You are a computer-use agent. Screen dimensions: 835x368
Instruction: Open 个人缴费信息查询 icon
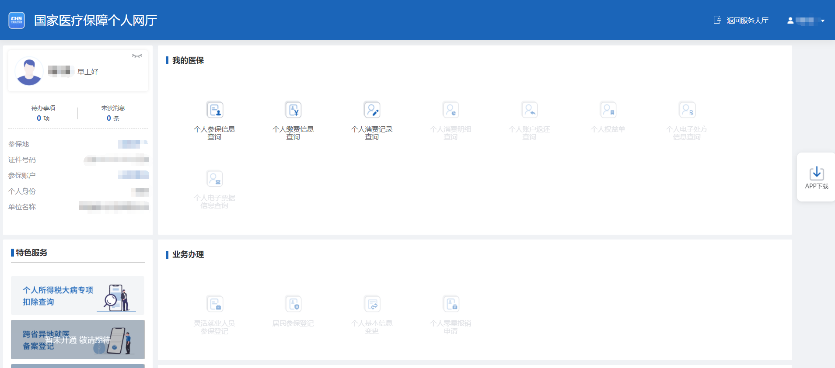293,110
